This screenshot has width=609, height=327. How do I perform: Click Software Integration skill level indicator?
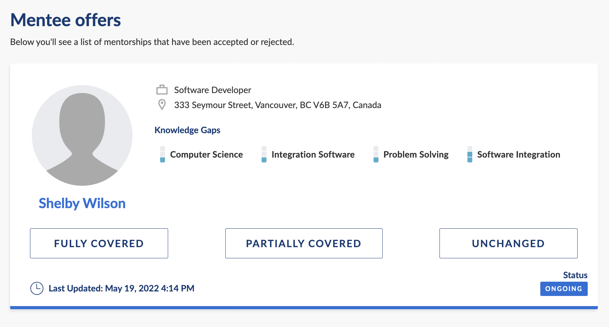tap(470, 154)
